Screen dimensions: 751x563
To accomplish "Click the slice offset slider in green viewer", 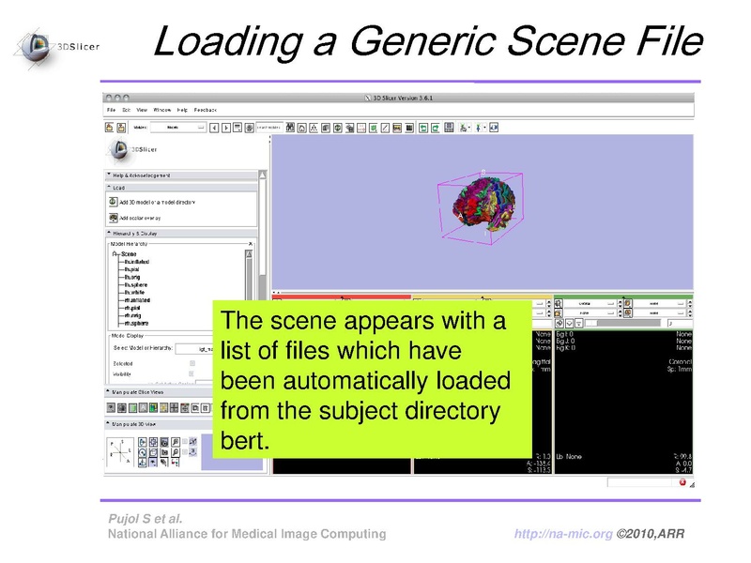I will pos(623,324).
